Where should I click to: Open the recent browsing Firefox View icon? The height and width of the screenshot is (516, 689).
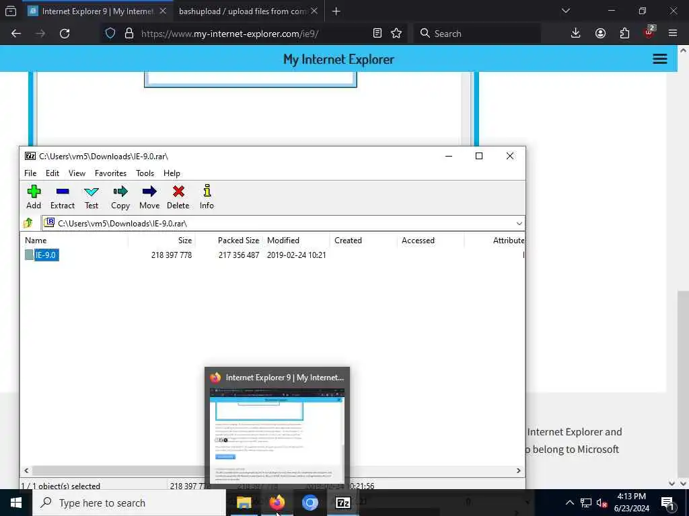point(11,11)
